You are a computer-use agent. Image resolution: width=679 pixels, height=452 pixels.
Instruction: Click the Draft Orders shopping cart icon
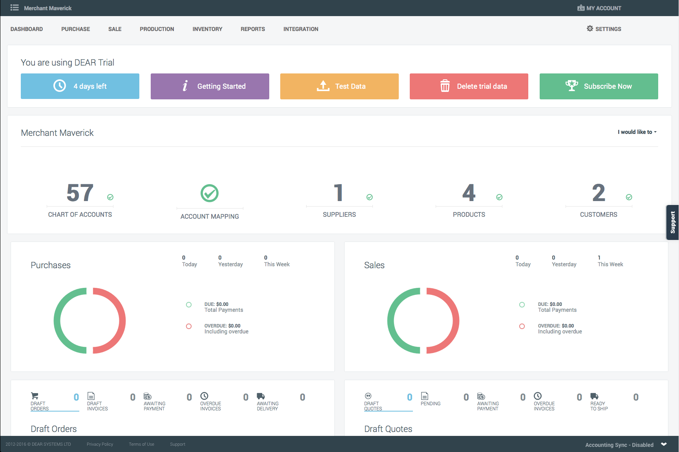[x=35, y=396]
